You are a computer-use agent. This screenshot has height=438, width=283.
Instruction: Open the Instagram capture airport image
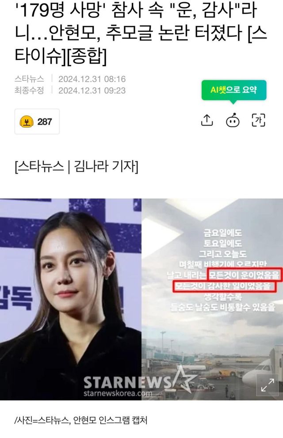pyautogui.click(x=212, y=299)
